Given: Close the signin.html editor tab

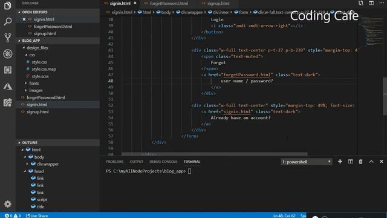Looking at the screenshot, I should click(135, 3).
